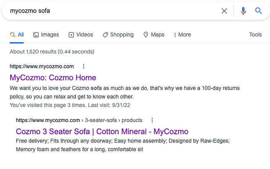Select the All results tab
Viewport: 270px width, 169px height.
17,35
